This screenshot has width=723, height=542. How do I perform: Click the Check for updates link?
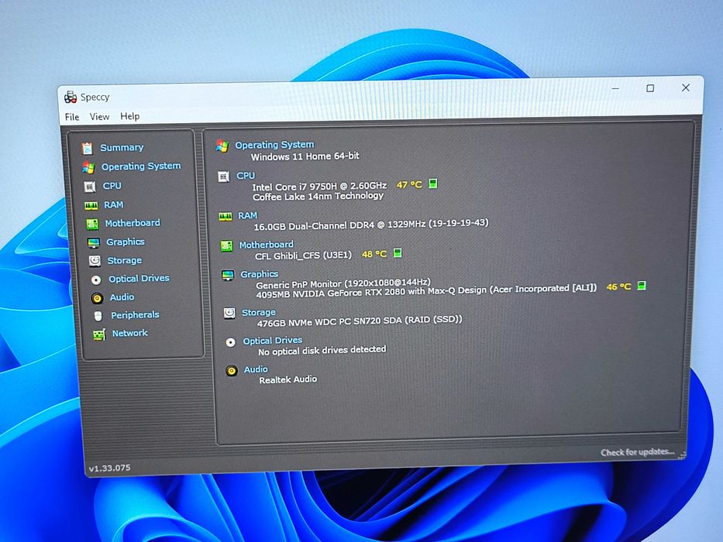pyautogui.click(x=637, y=452)
